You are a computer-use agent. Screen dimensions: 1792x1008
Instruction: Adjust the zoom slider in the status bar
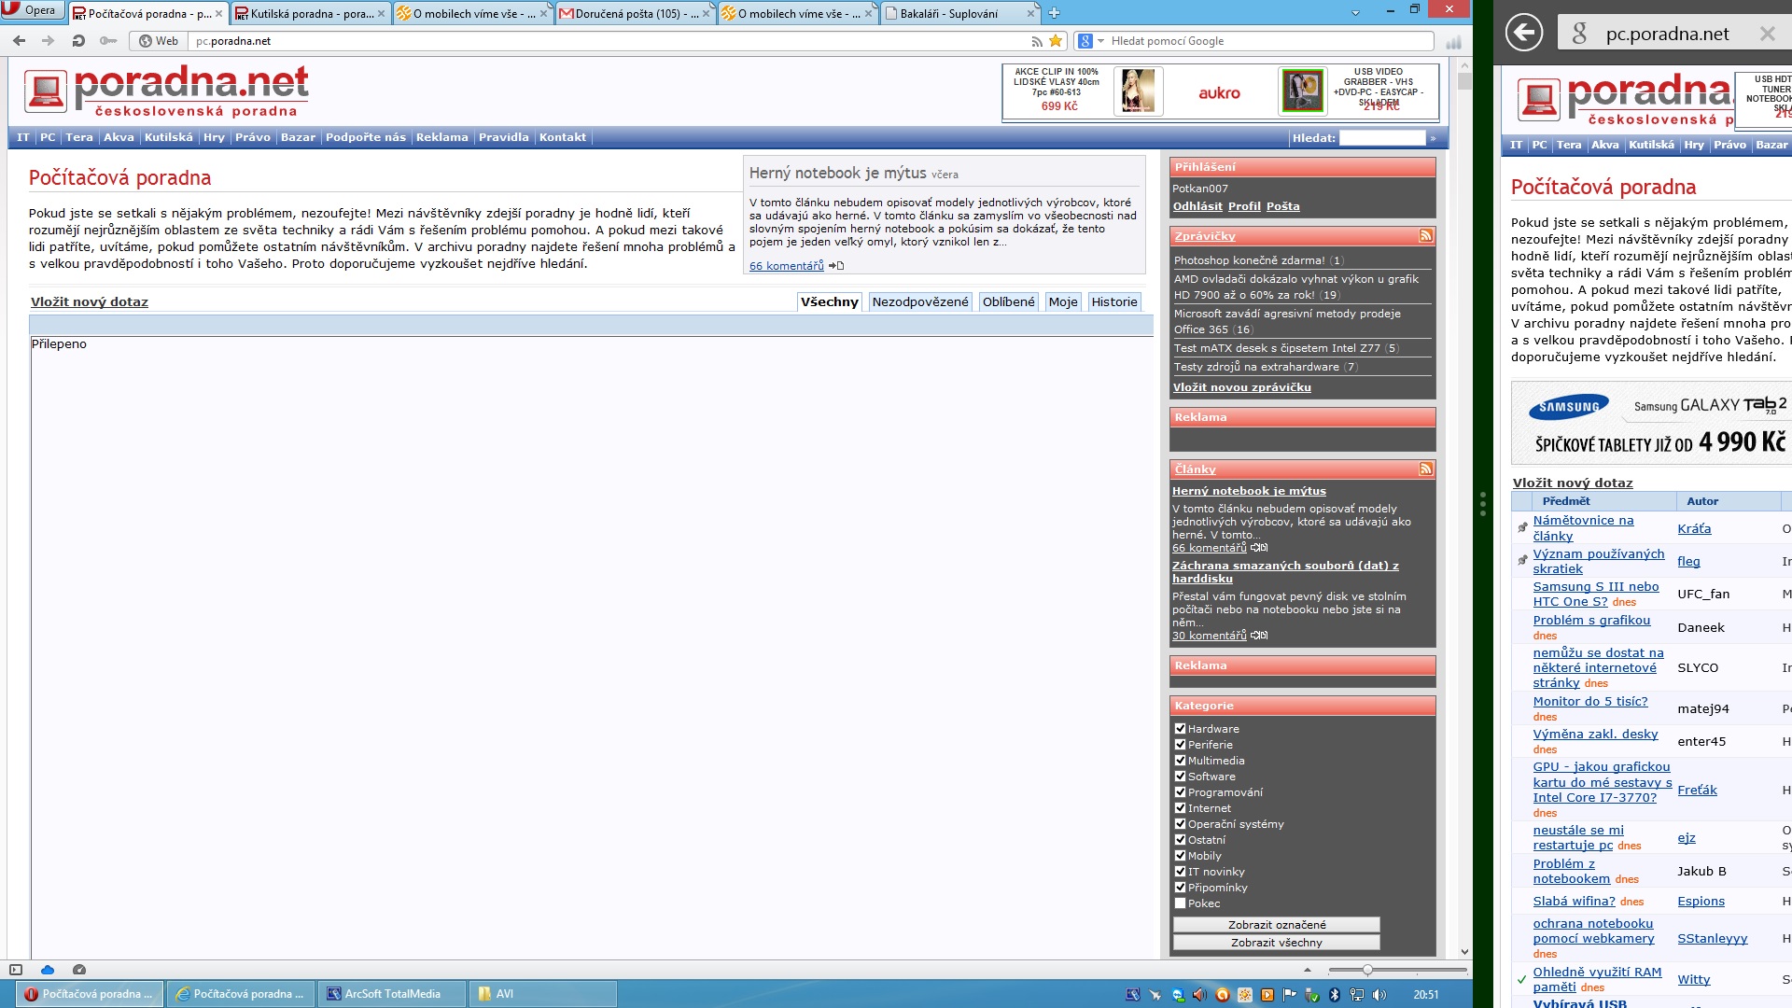(x=1367, y=970)
